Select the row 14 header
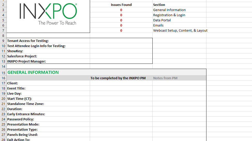 pos(3,66)
